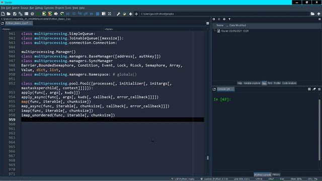Open the Projects menu
322x181 pixels.
pos(59,8)
